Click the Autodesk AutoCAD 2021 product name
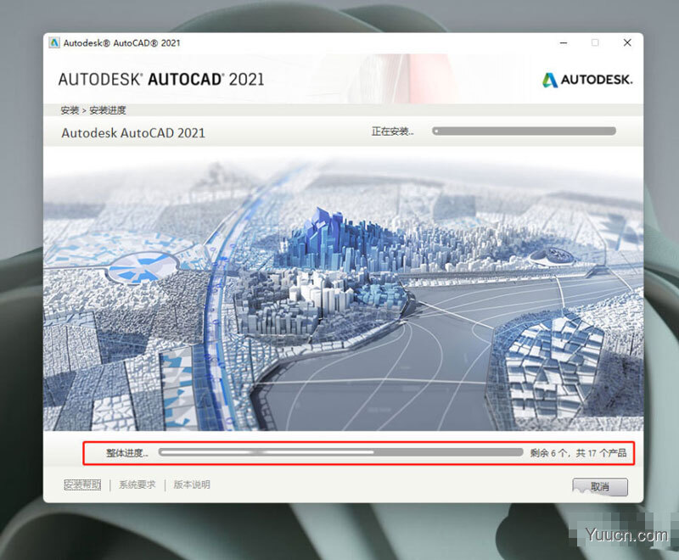Viewport: 679px width, 560px height. (133, 133)
